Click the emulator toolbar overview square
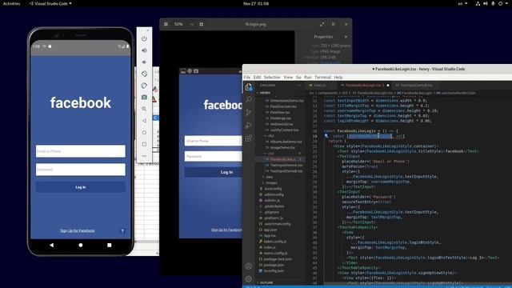This screenshot has height=288, width=512. (x=144, y=144)
